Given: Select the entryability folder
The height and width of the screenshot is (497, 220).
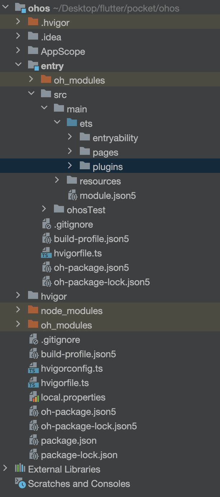Looking at the screenshot, I should point(115,138).
